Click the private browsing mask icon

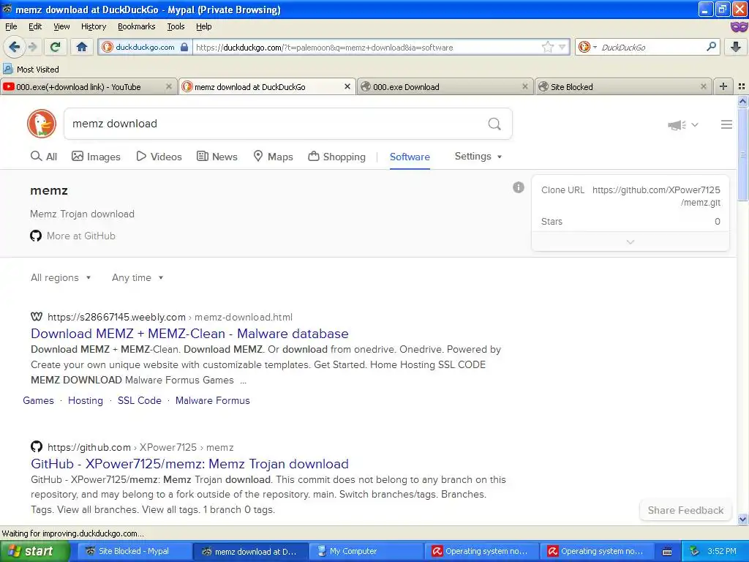tap(739, 27)
